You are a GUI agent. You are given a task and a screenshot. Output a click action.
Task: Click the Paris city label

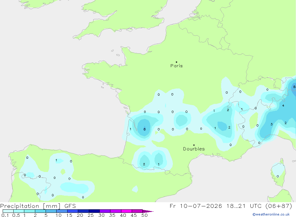pyautogui.click(x=176, y=66)
